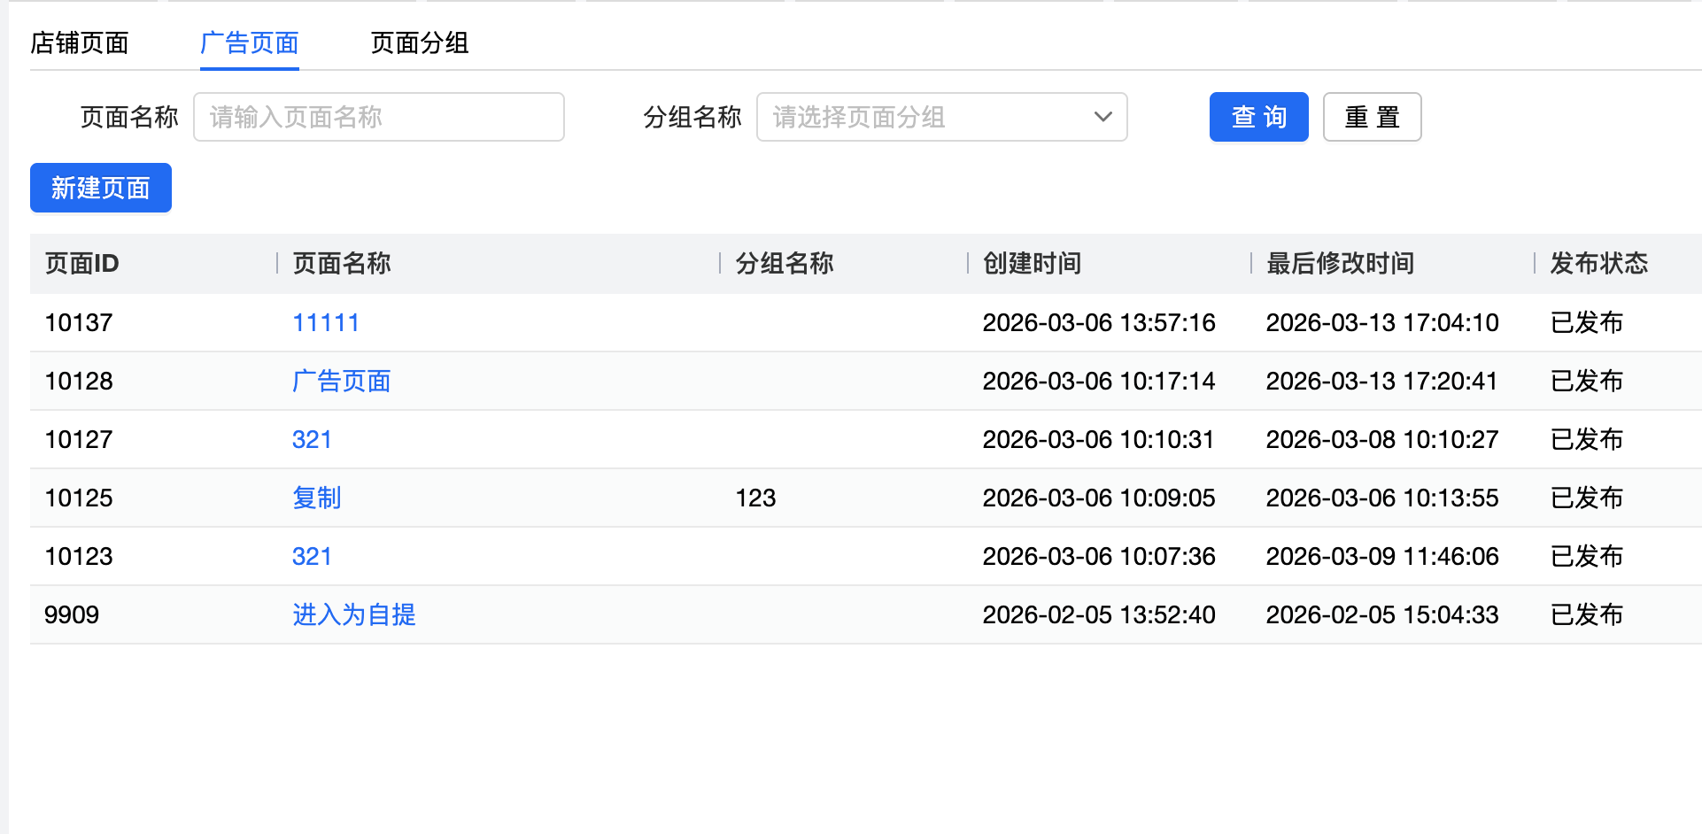Open page 321 with ID 10127
The height and width of the screenshot is (834, 1702).
(x=312, y=439)
